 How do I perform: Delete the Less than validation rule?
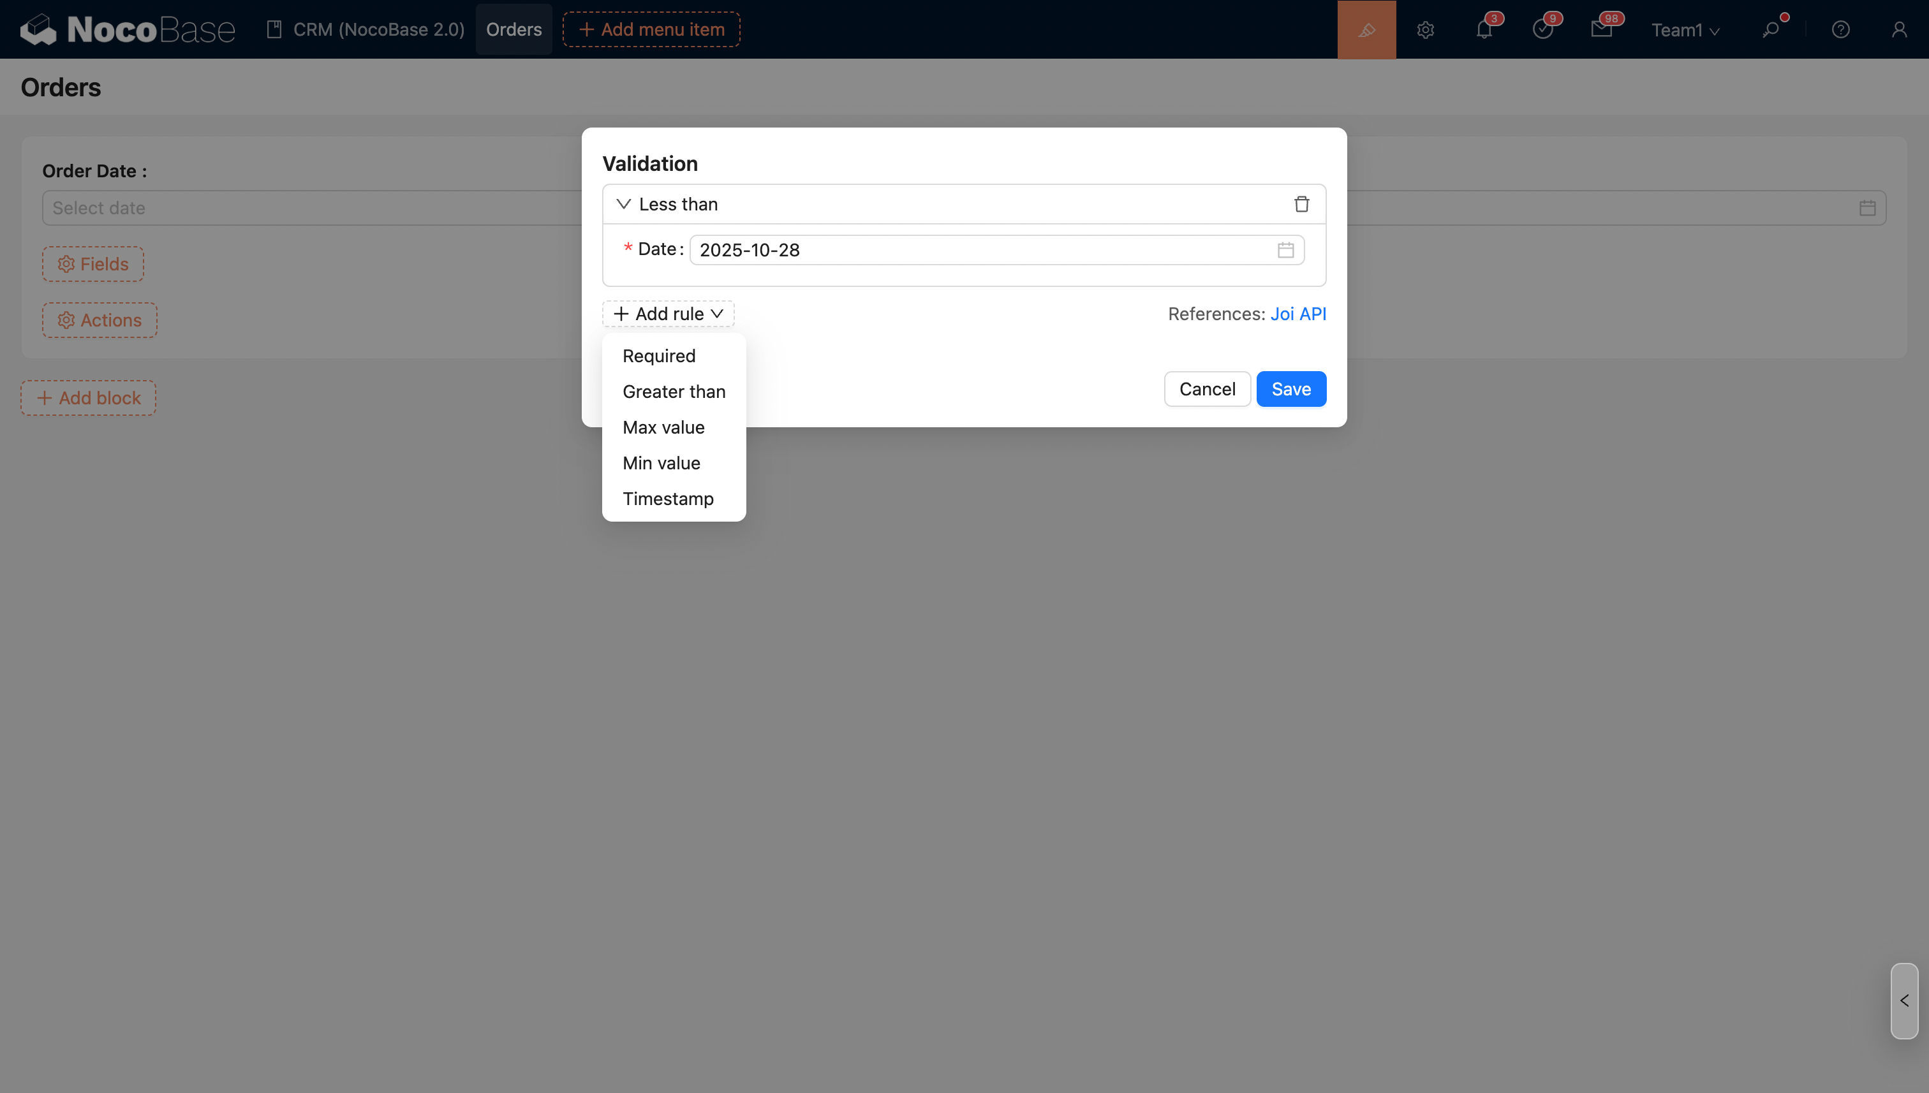(x=1301, y=204)
